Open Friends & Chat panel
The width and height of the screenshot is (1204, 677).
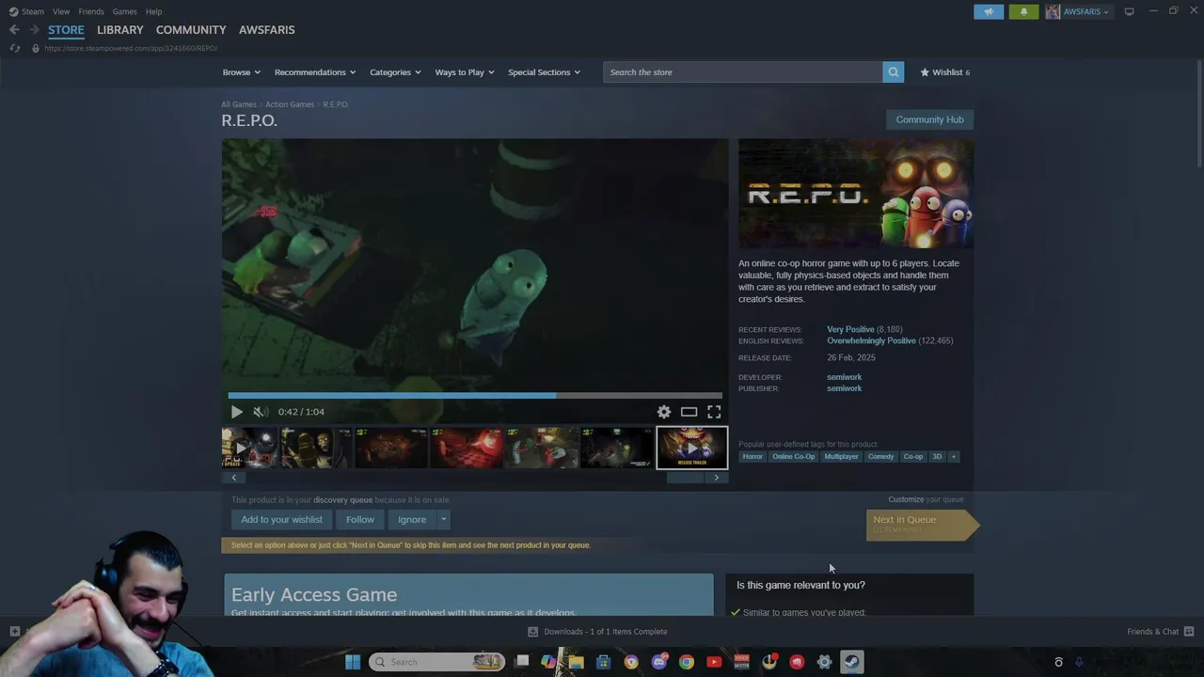[x=1160, y=632]
